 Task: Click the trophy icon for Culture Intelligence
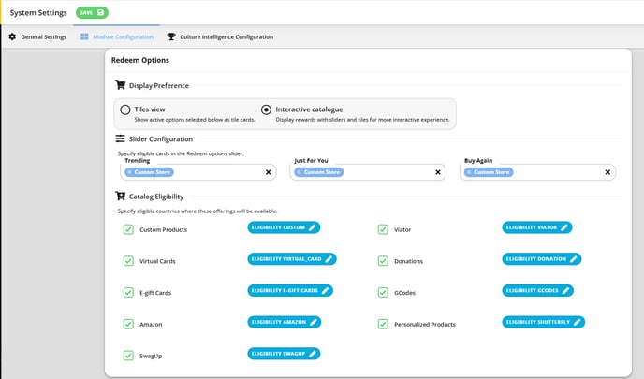tap(171, 36)
